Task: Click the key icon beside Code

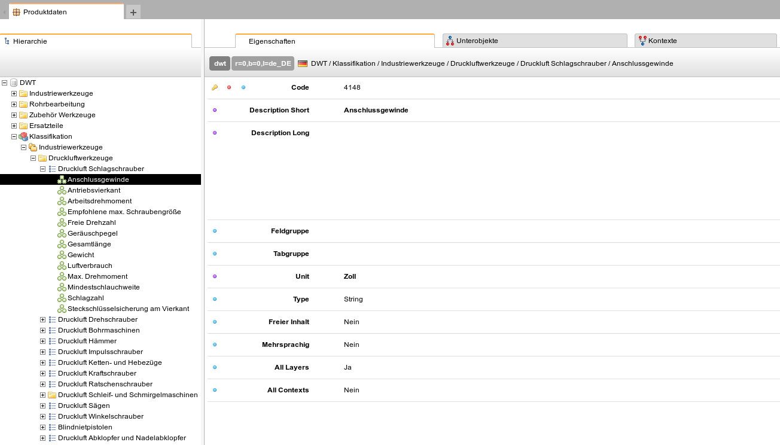Action: point(215,87)
